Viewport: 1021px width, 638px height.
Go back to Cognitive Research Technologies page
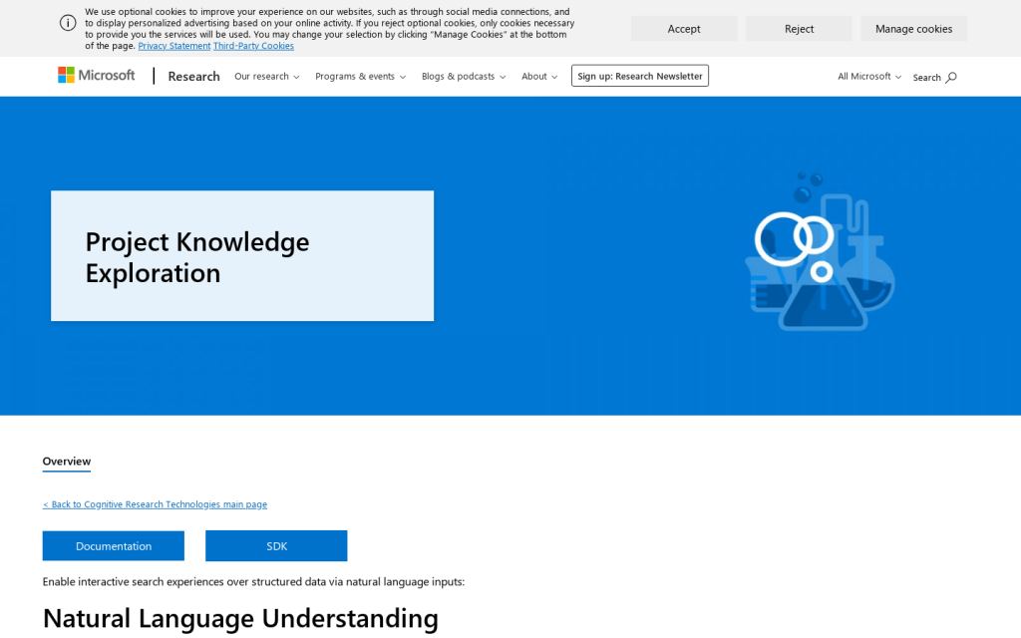click(155, 504)
